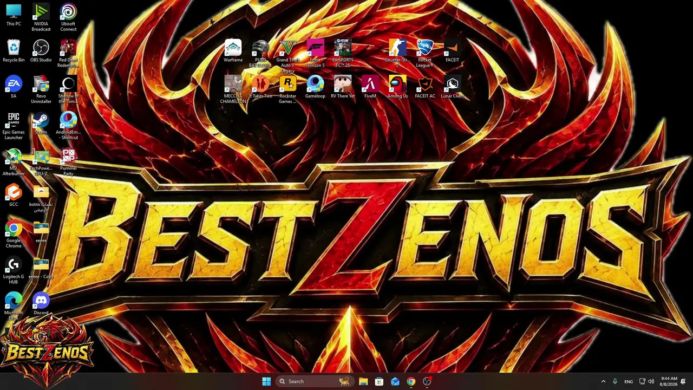Viewport: 693px width, 390px height.
Task: Click the taskbar Search box
Action: (315, 381)
